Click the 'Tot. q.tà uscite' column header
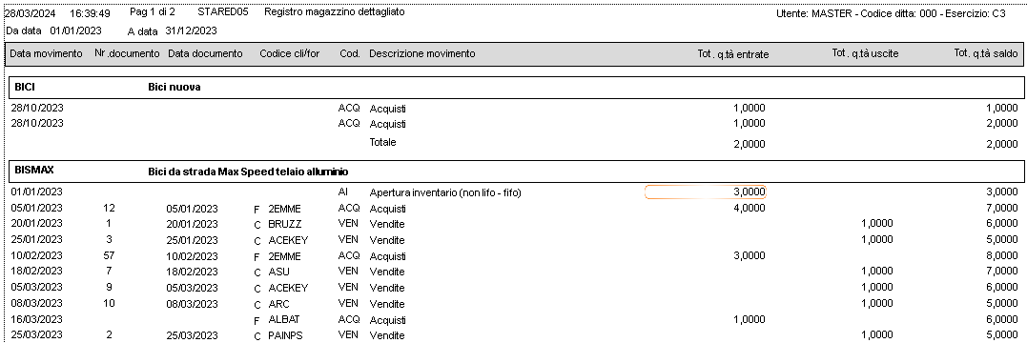 tap(865, 53)
